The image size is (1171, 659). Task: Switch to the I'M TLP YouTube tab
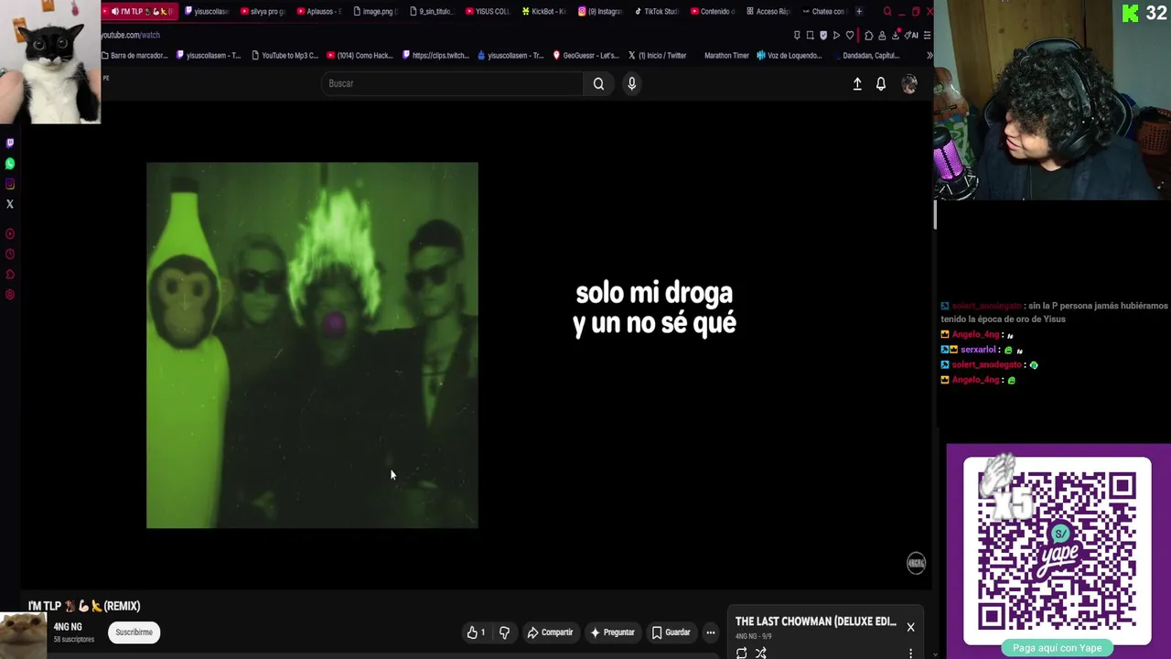click(140, 12)
